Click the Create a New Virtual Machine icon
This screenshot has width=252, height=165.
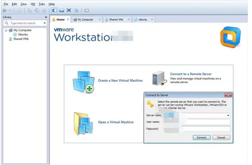pos(84,82)
